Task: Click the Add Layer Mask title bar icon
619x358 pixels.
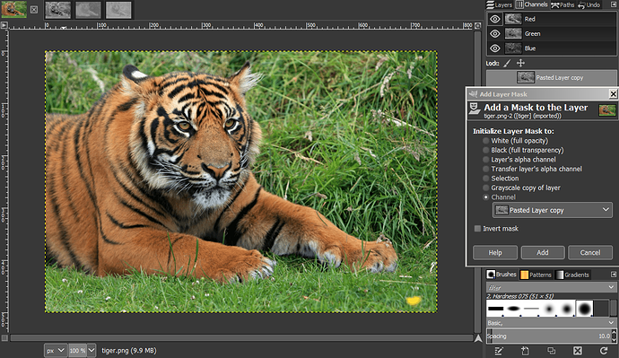Action: click(x=474, y=94)
